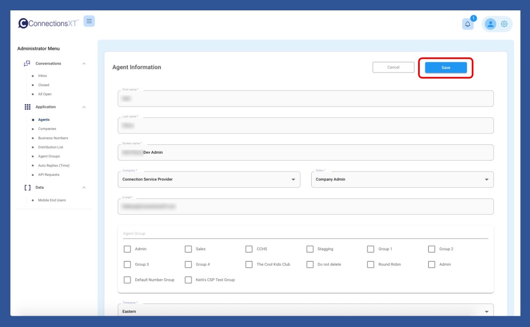Enable the Round Robin checkbox

click(x=371, y=264)
